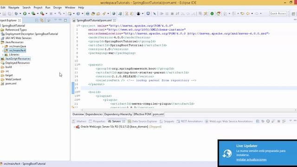Click the green Run button in toolbar

[x=25, y=13]
